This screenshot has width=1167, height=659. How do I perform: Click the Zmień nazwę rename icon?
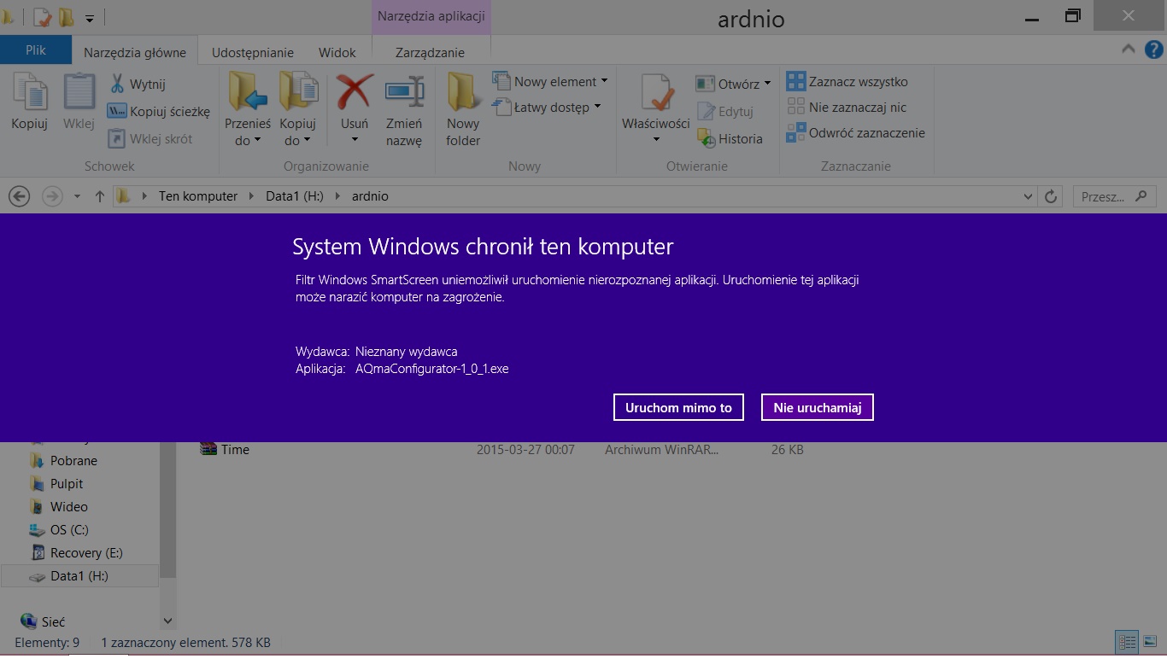[x=404, y=92]
